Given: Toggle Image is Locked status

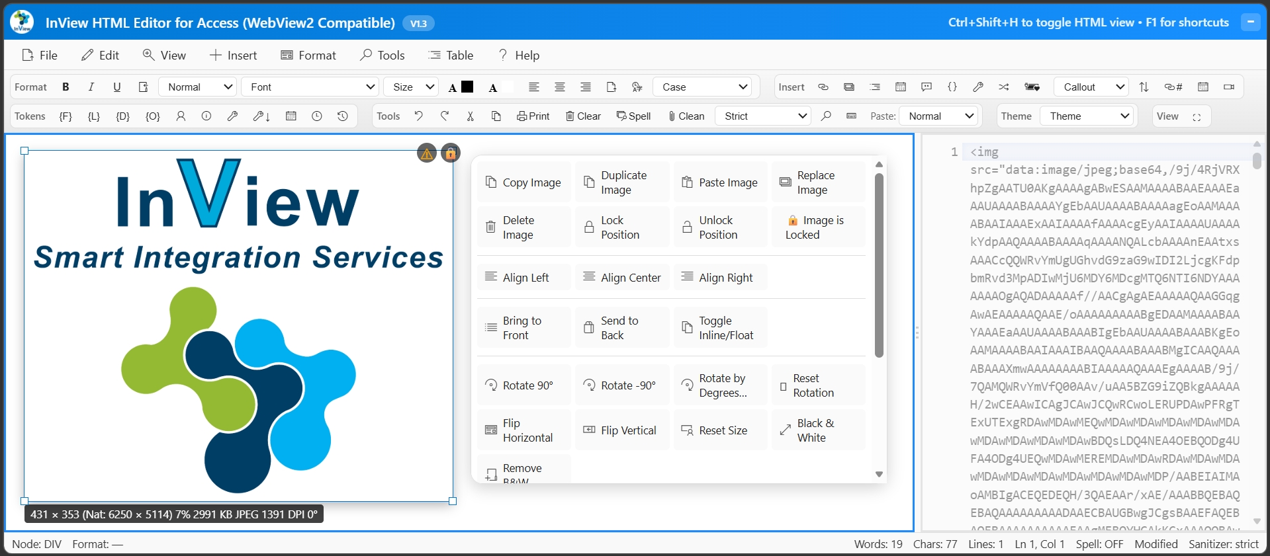Looking at the screenshot, I should tap(819, 227).
